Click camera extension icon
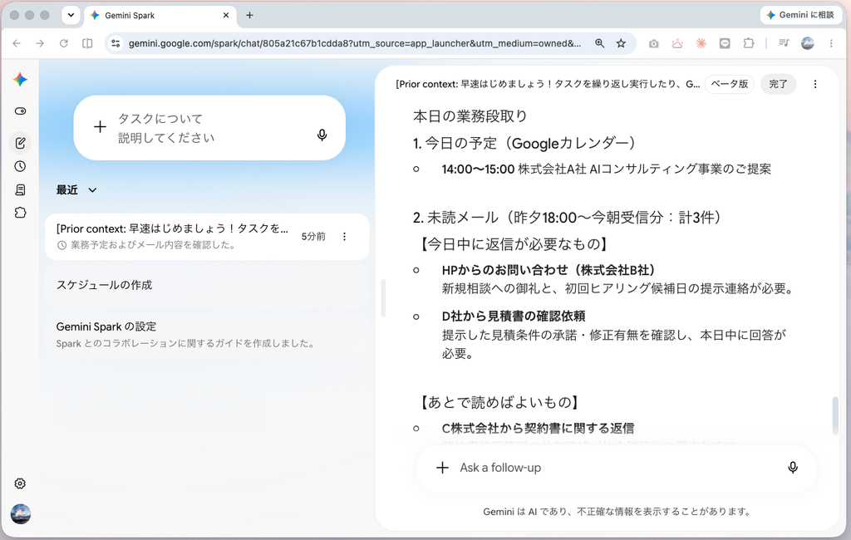The width and height of the screenshot is (851, 540). (x=653, y=43)
